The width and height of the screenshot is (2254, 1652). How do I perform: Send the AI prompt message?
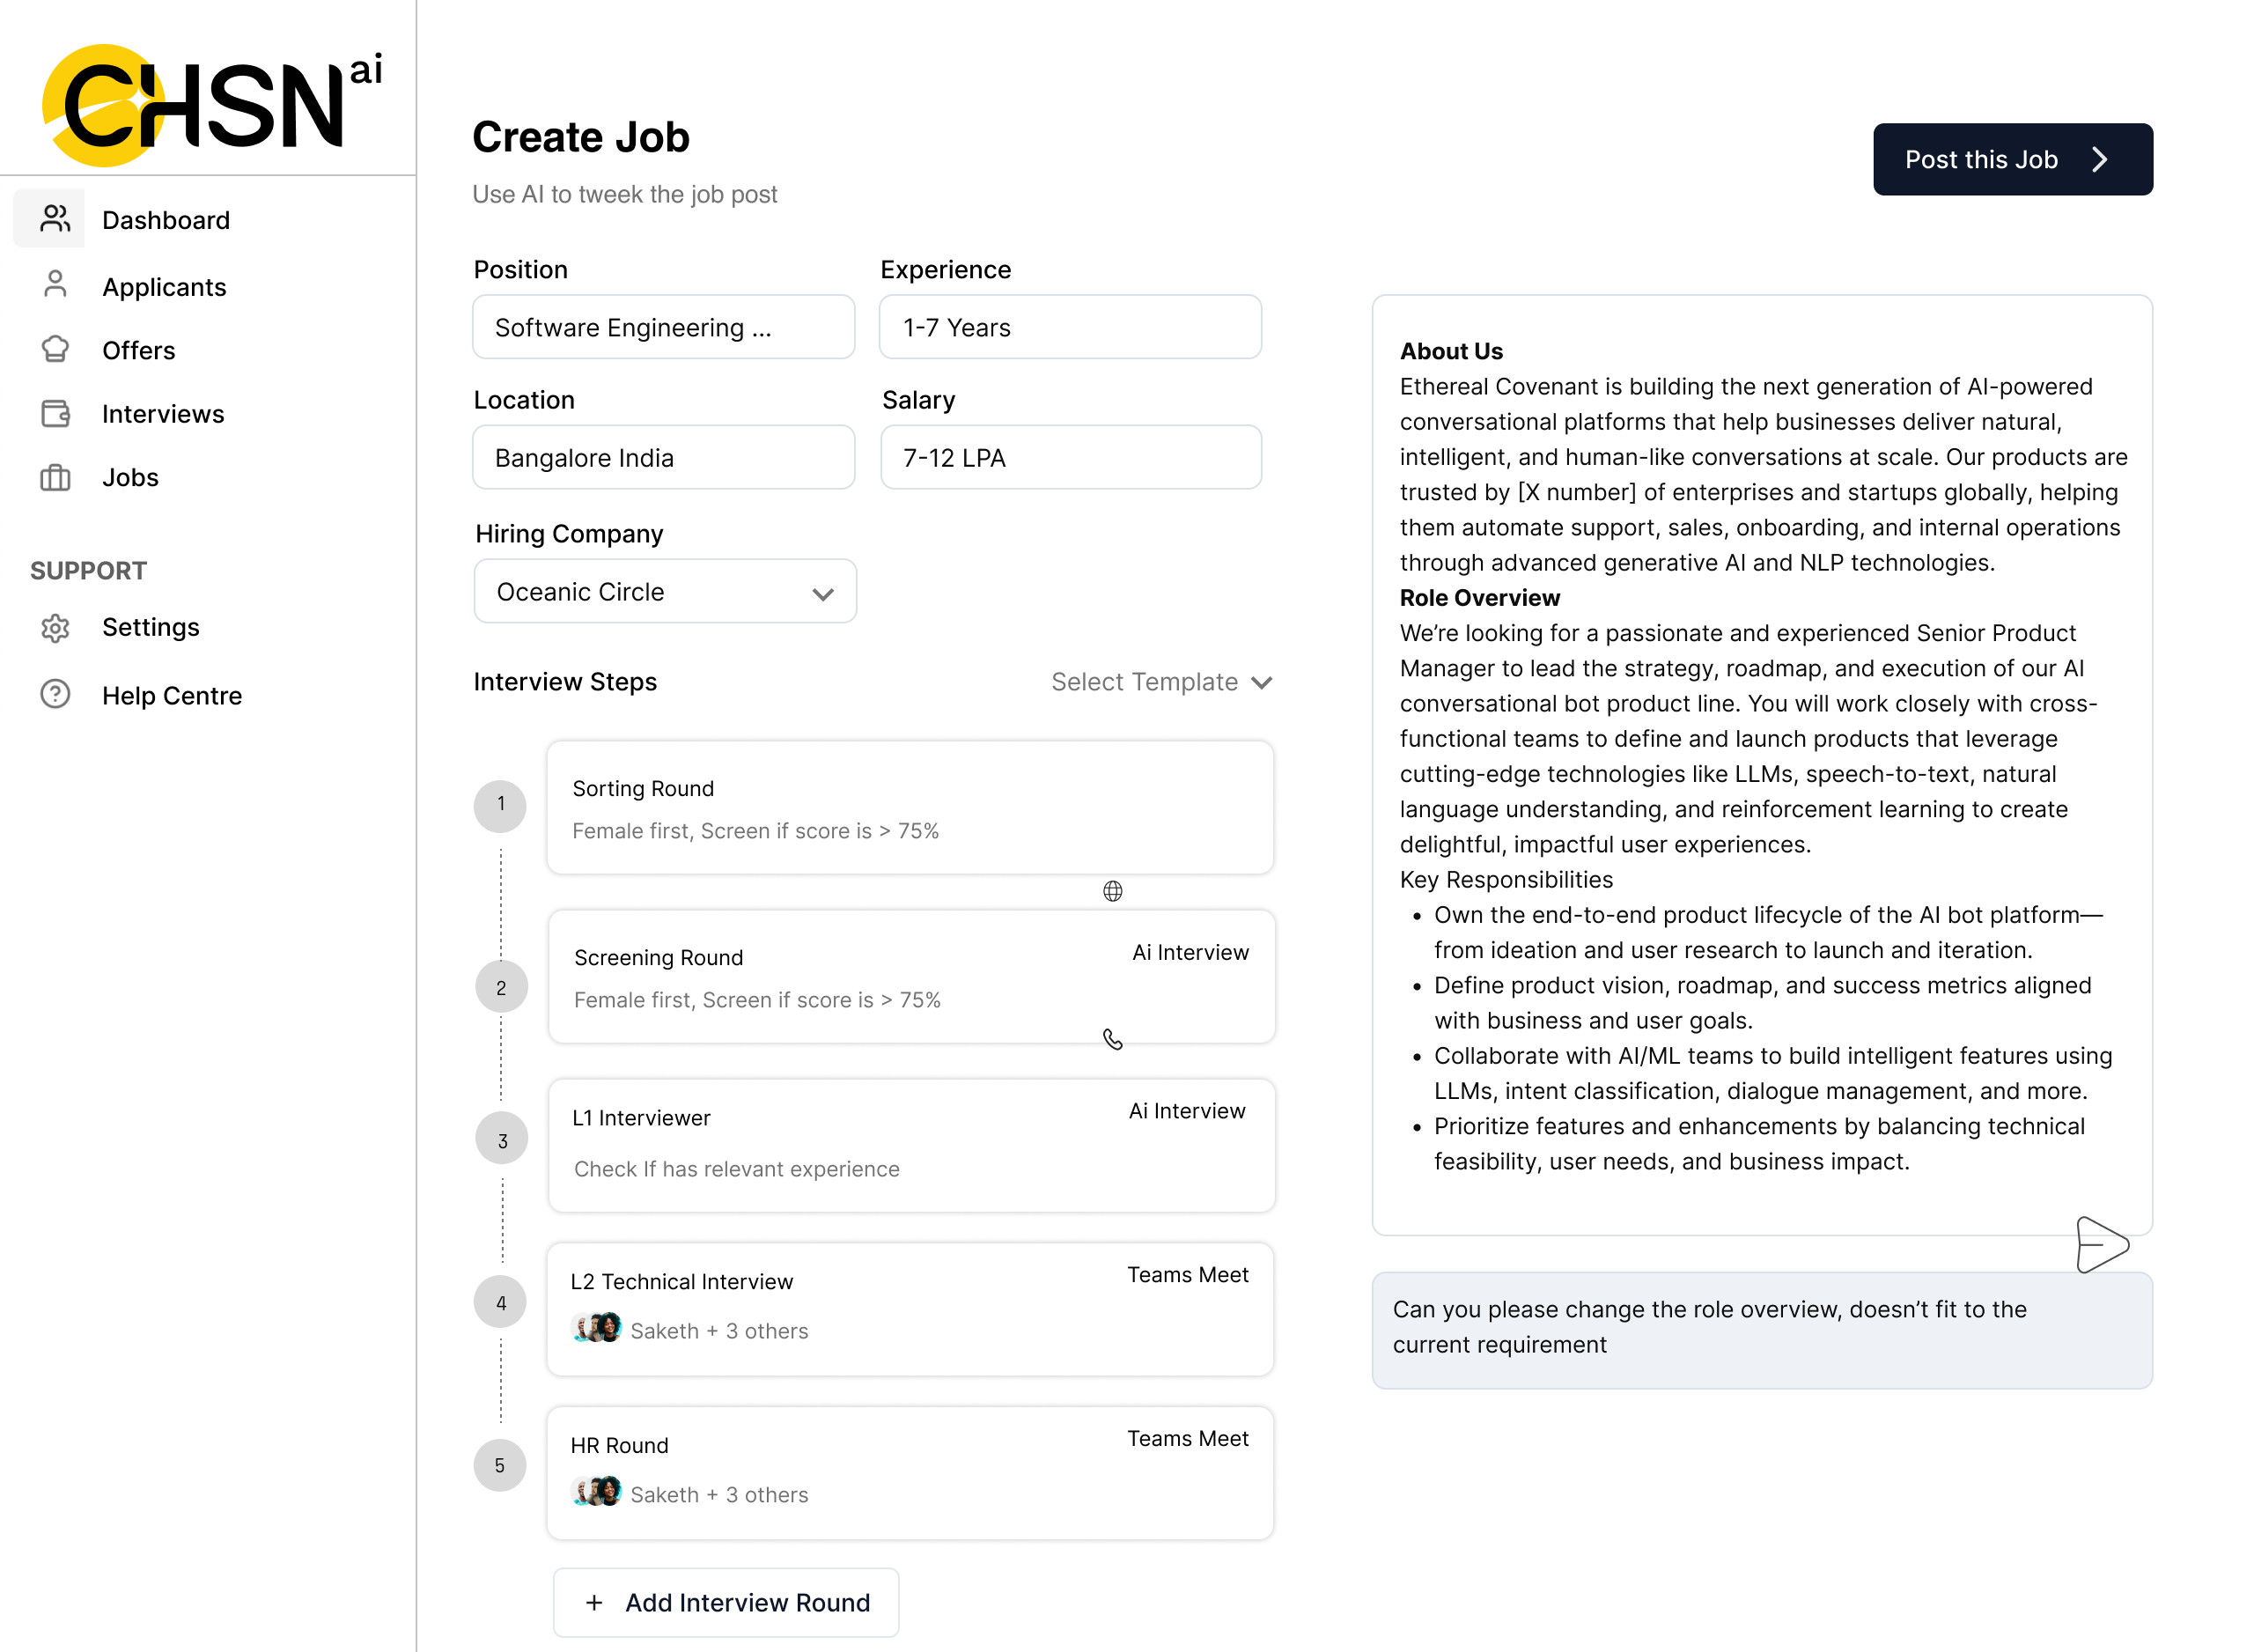pos(2101,1244)
